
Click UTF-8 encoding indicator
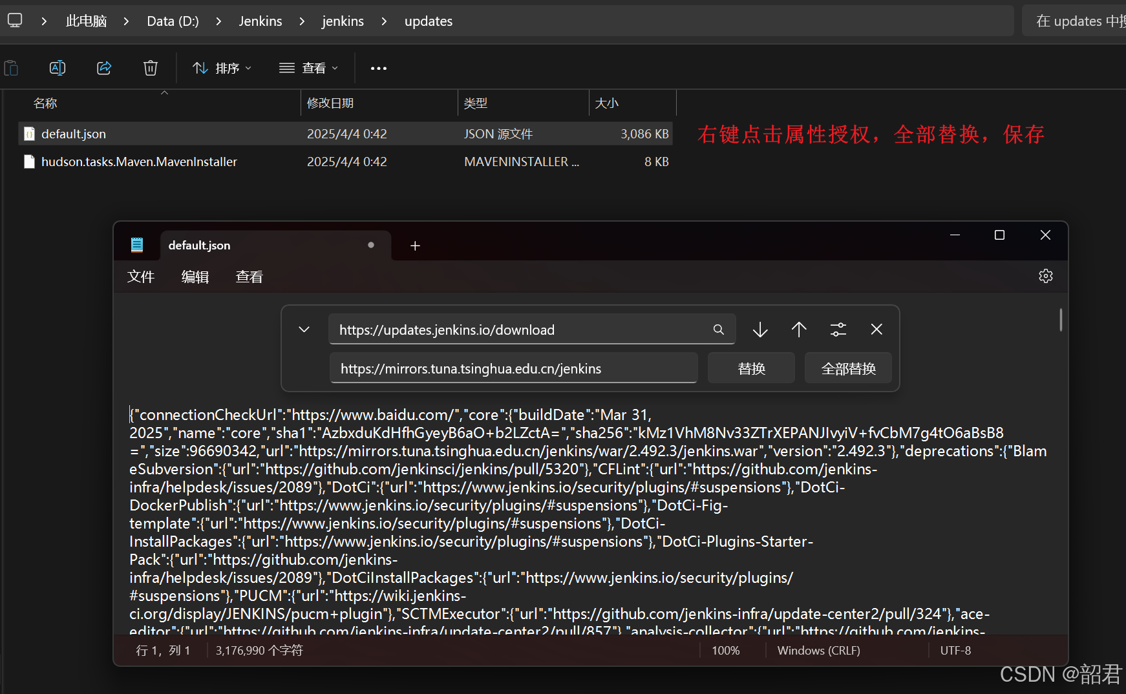coord(955,651)
